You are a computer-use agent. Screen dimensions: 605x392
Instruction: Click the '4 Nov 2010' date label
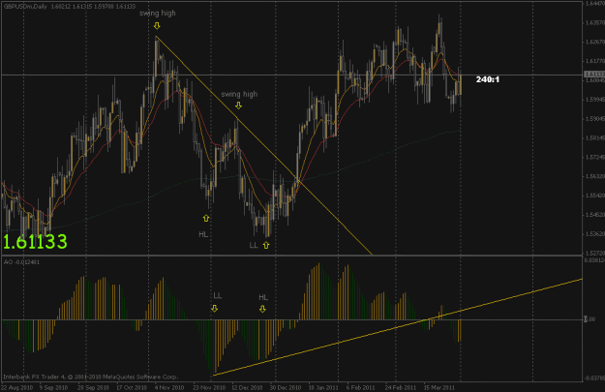pyautogui.click(x=169, y=387)
